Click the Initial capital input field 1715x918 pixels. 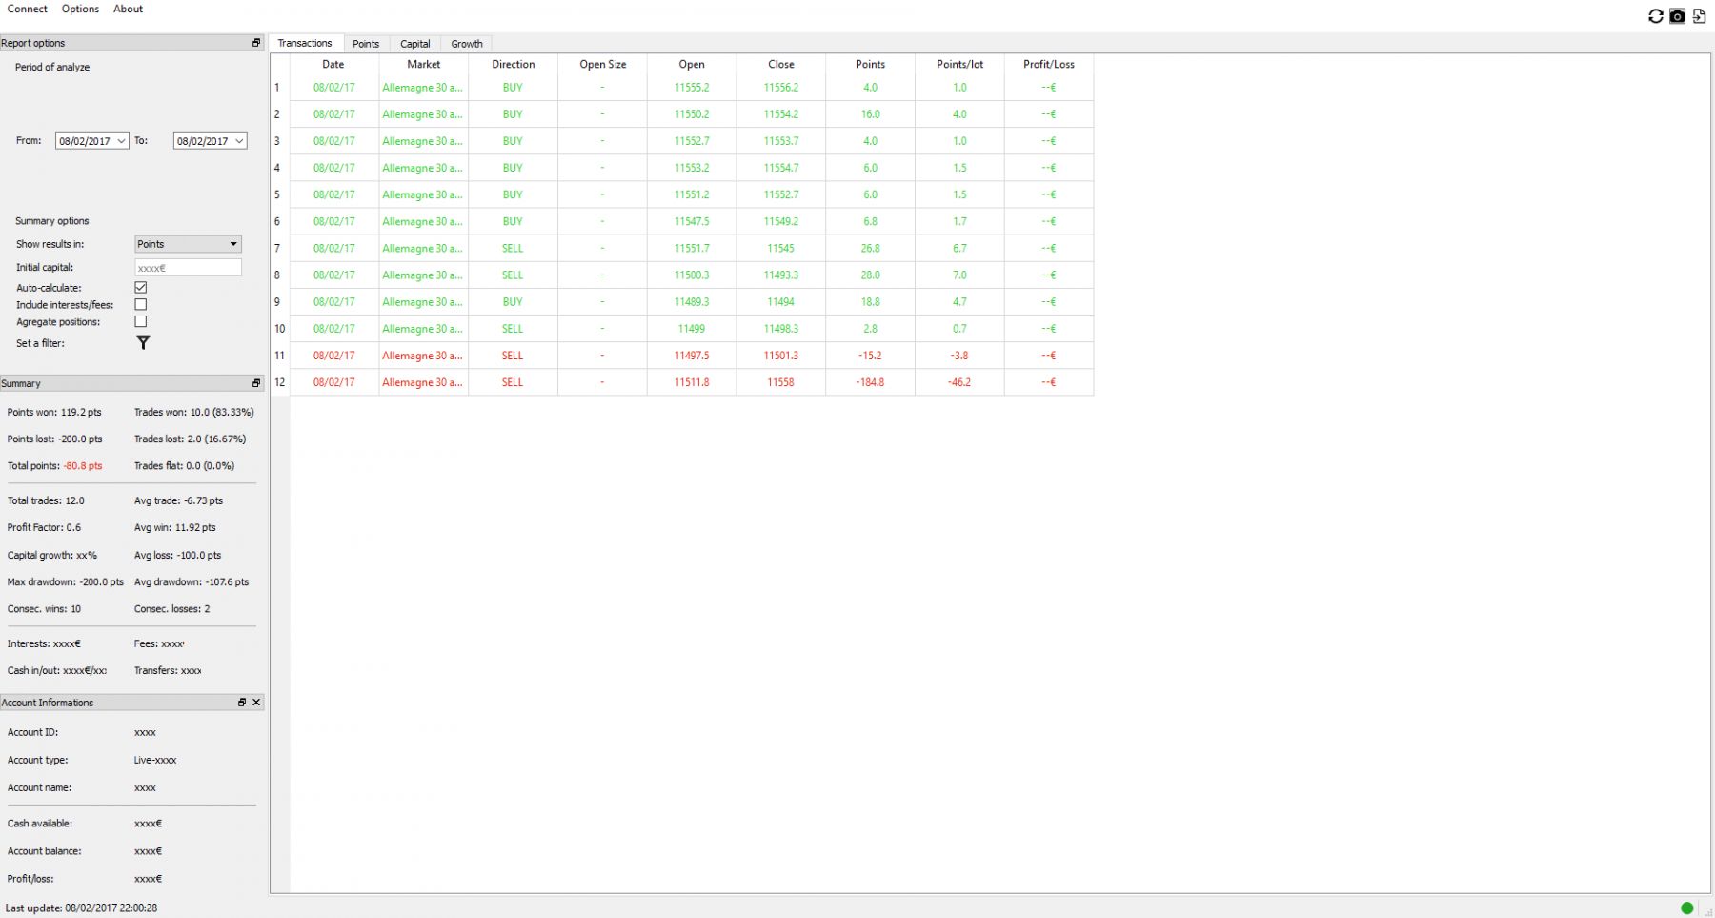(x=189, y=268)
